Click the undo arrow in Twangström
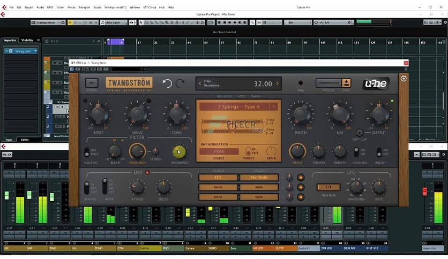This screenshot has width=448, height=259. [167, 83]
